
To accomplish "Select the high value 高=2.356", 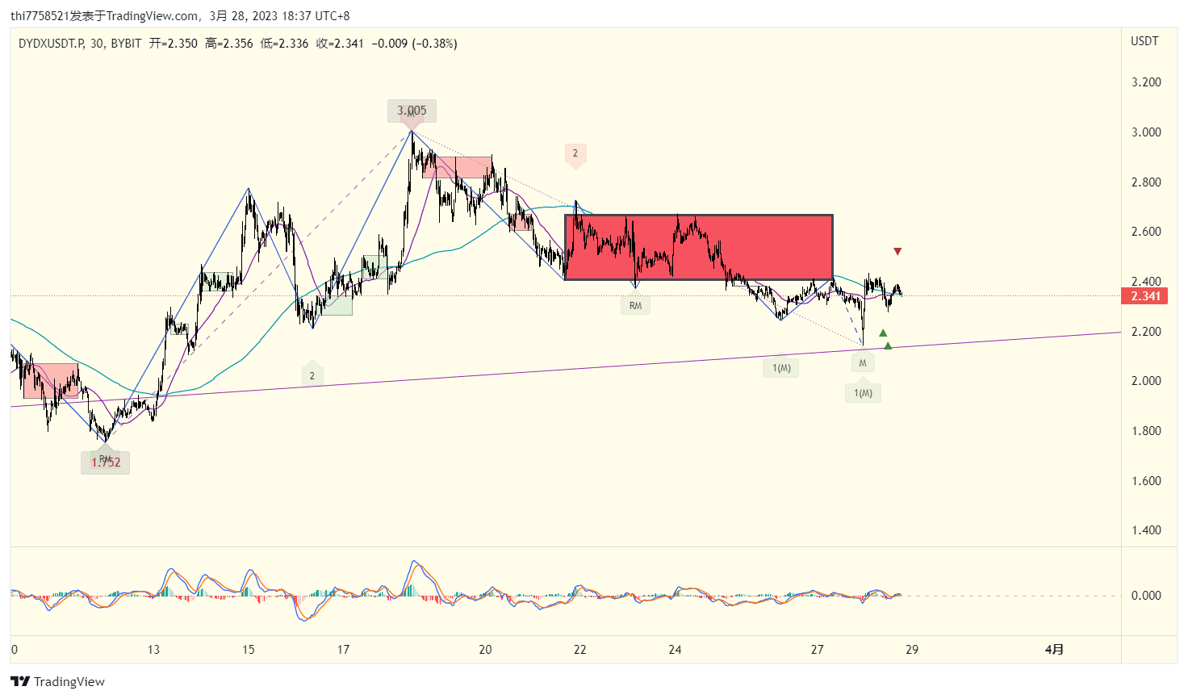I will (228, 44).
